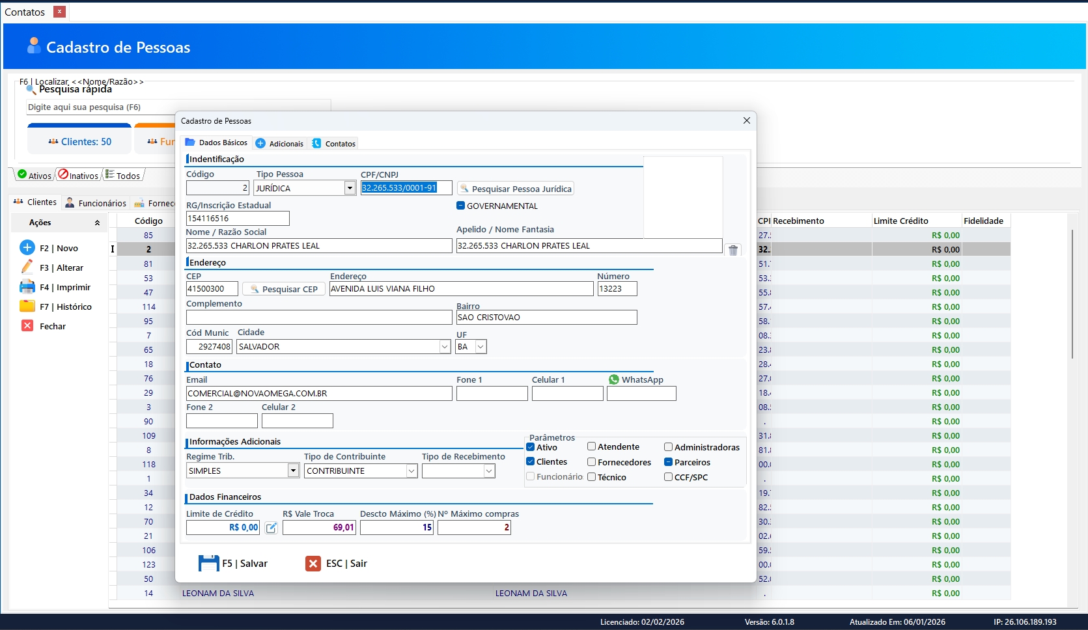Click the Celular 1 input field

point(567,394)
